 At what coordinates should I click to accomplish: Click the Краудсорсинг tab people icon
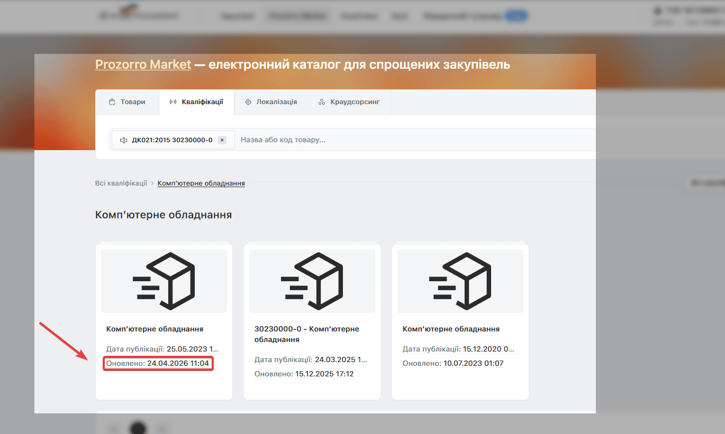coord(321,102)
